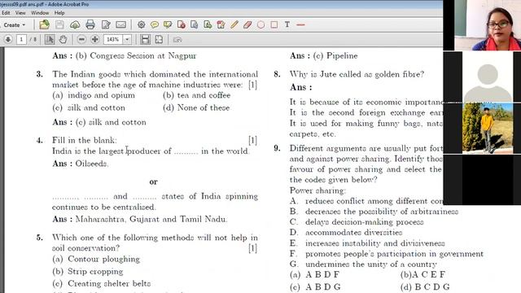Zoom in with the plus button
This screenshot has height=293, width=521.
click(x=95, y=40)
